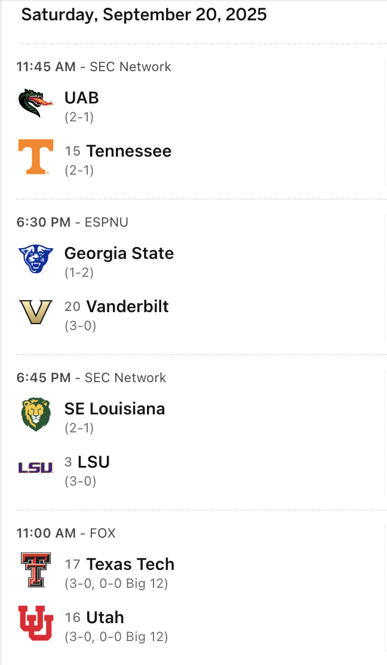Click the purple LSU logo
Image resolution: width=387 pixels, height=665 pixels.
(x=36, y=468)
